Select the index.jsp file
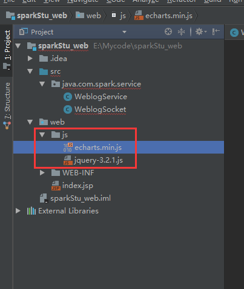244x289 pixels. click(x=77, y=186)
